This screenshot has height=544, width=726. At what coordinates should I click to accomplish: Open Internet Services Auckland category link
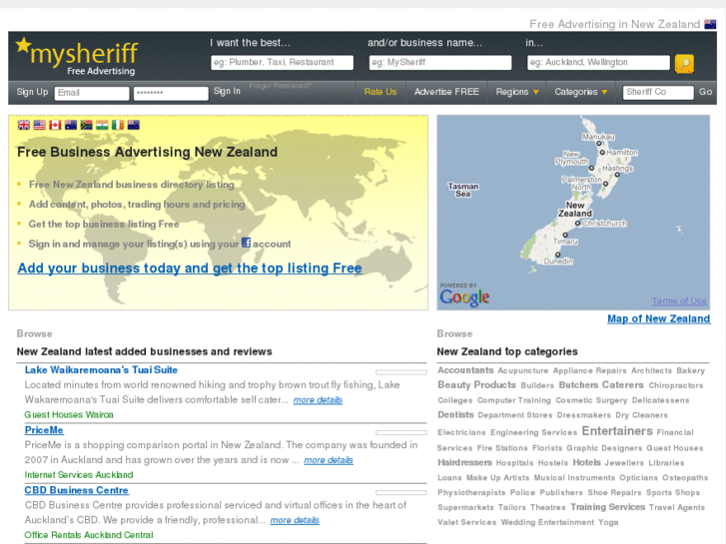[x=79, y=475]
